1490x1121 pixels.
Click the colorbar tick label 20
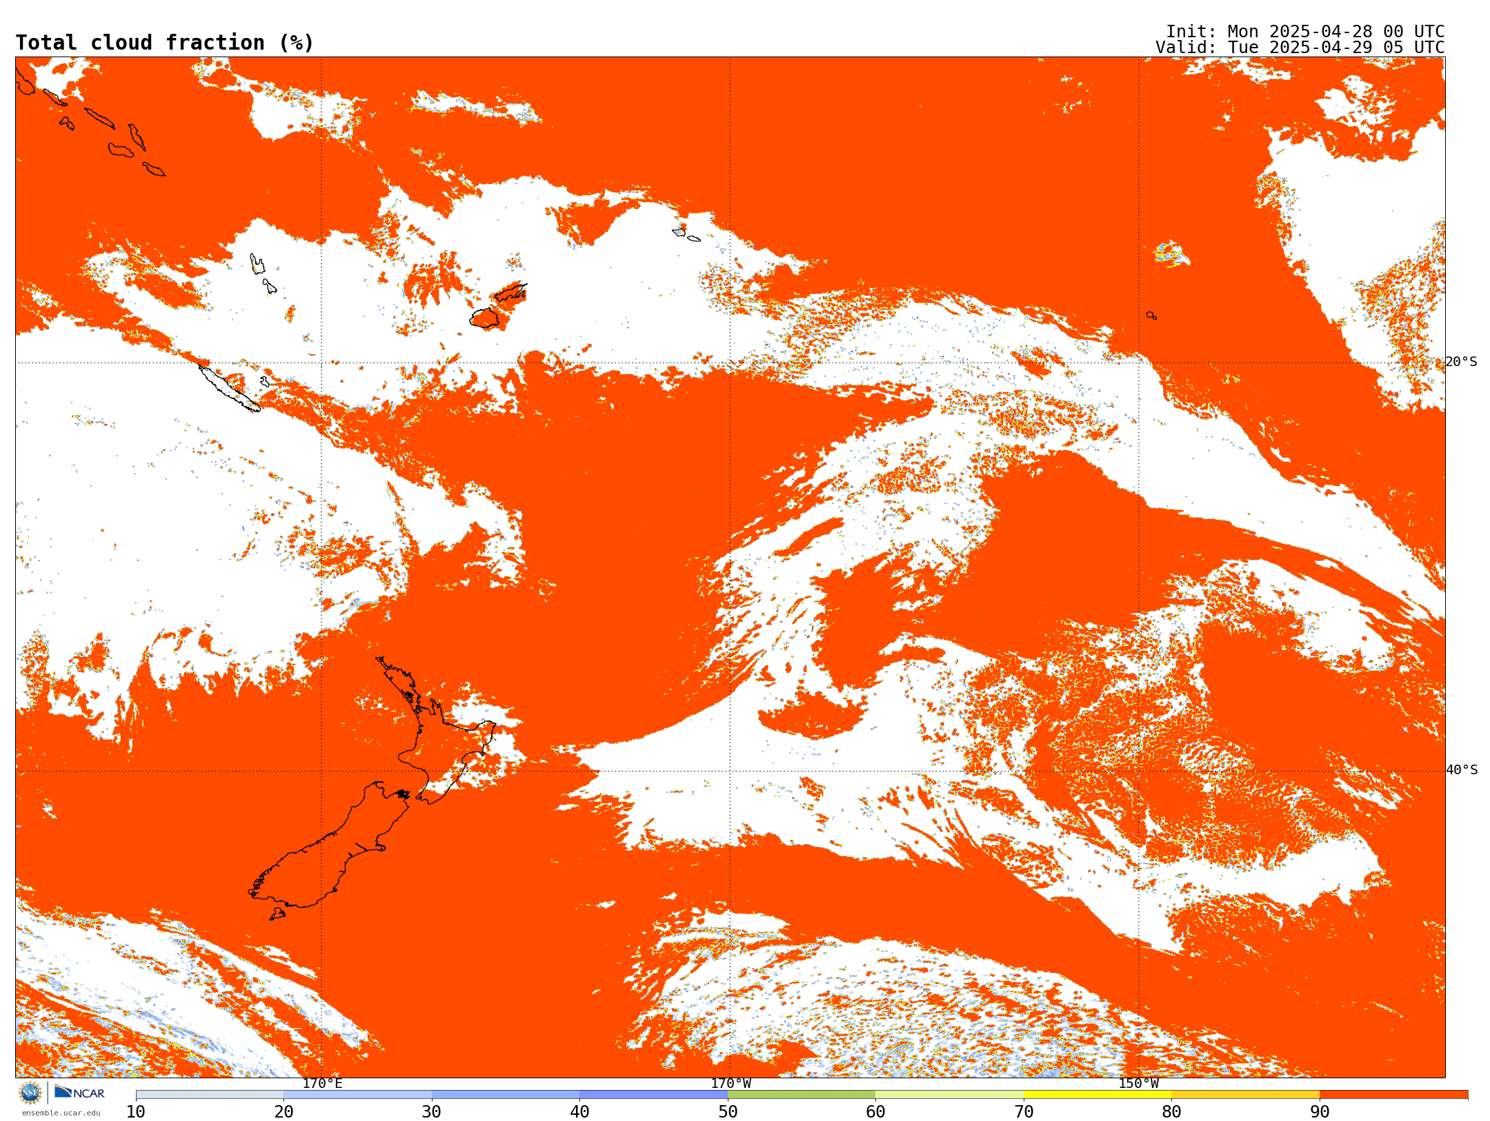coord(284,1112)
